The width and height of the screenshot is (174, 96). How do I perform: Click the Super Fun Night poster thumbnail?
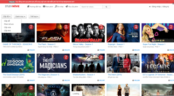[x=158, y=33]
